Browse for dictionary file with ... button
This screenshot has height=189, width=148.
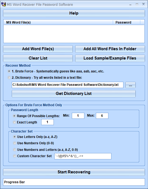coord(131,85)
